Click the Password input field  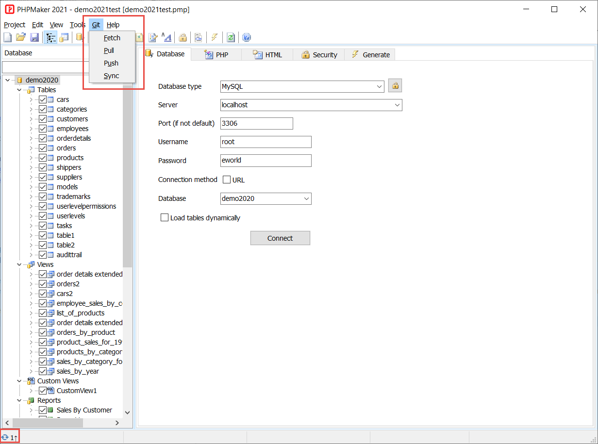pos(266,161)
